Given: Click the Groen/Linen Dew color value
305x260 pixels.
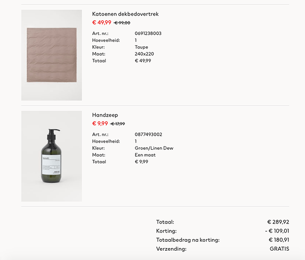Looking at the screenshot, I should pyautogui.click(x=154, y=148).
